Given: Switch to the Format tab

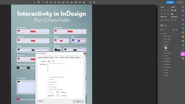Looking at the screenshot, I should pos(67,57).
